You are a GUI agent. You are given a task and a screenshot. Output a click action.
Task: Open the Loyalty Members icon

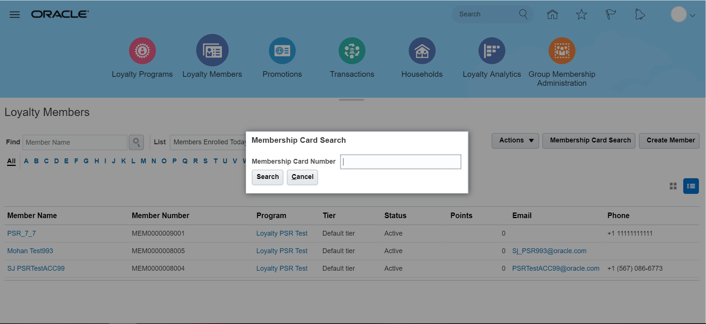(x=212, y=50)
